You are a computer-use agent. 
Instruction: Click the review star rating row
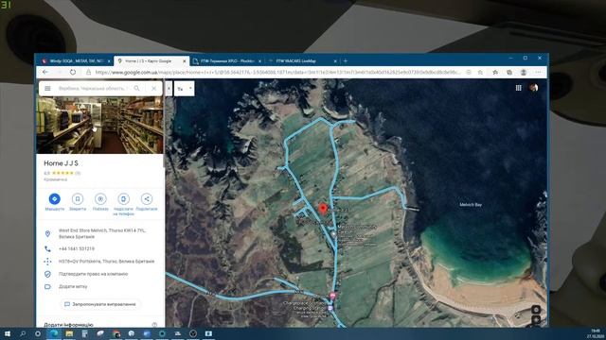click(x=62, y=173)
